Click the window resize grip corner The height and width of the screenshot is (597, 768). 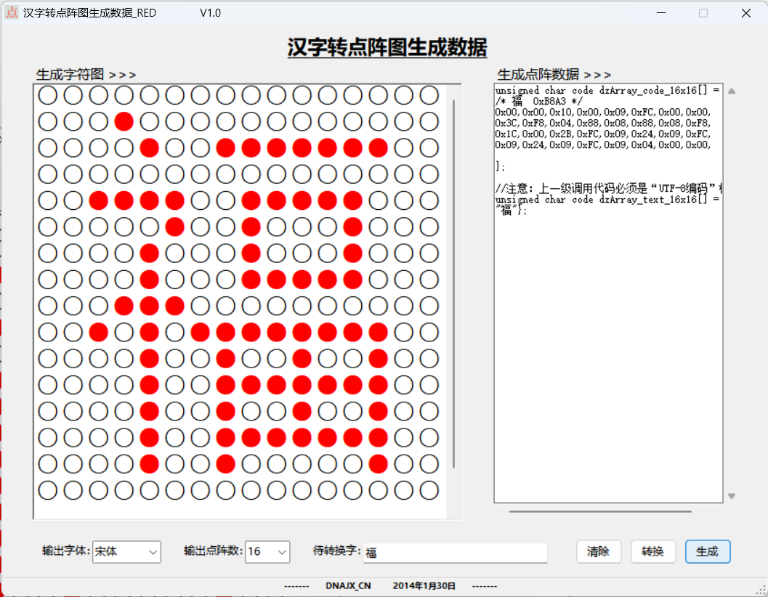762,591
